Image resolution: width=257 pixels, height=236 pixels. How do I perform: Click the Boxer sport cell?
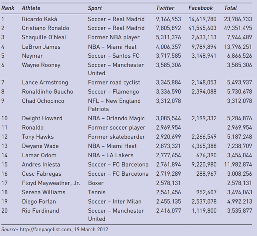(95, 183)
